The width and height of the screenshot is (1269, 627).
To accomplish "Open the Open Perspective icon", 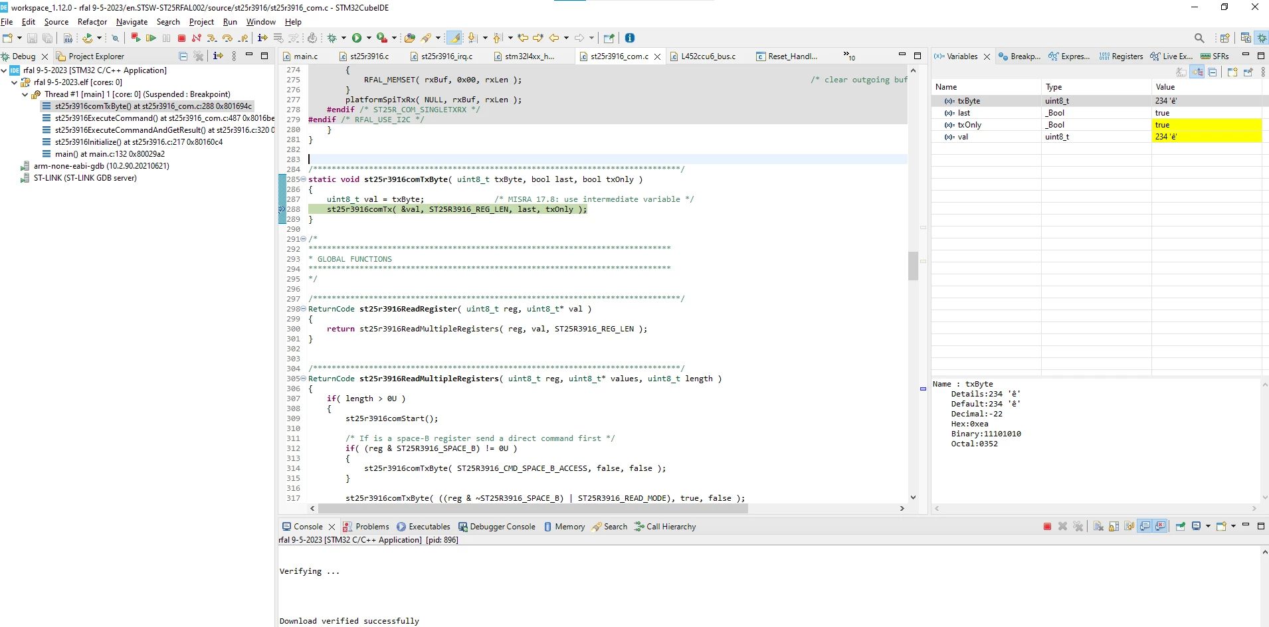I will click(1224, 38).
